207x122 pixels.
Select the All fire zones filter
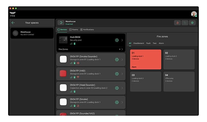click(x=130, y=43)
